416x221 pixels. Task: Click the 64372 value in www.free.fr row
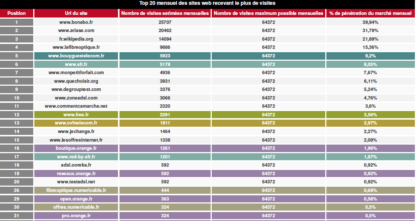pyautogui.click(x=268, y=115)
